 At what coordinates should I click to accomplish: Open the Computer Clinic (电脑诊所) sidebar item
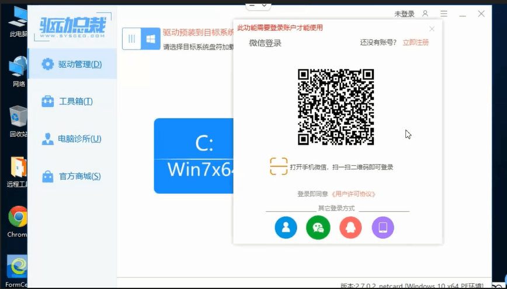click(72, 139)
